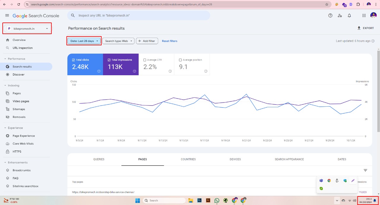
Task: Uncheck the Total clicks checkbox
Action: (x=74, y=60)
